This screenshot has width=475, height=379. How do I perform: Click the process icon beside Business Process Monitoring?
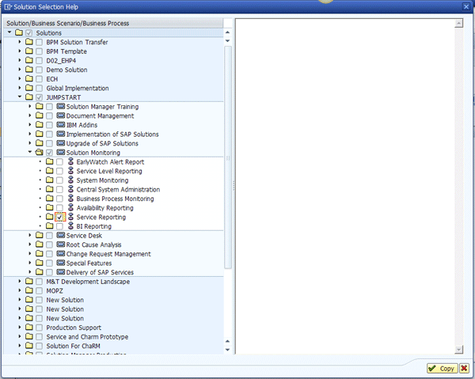coord(70,199)
